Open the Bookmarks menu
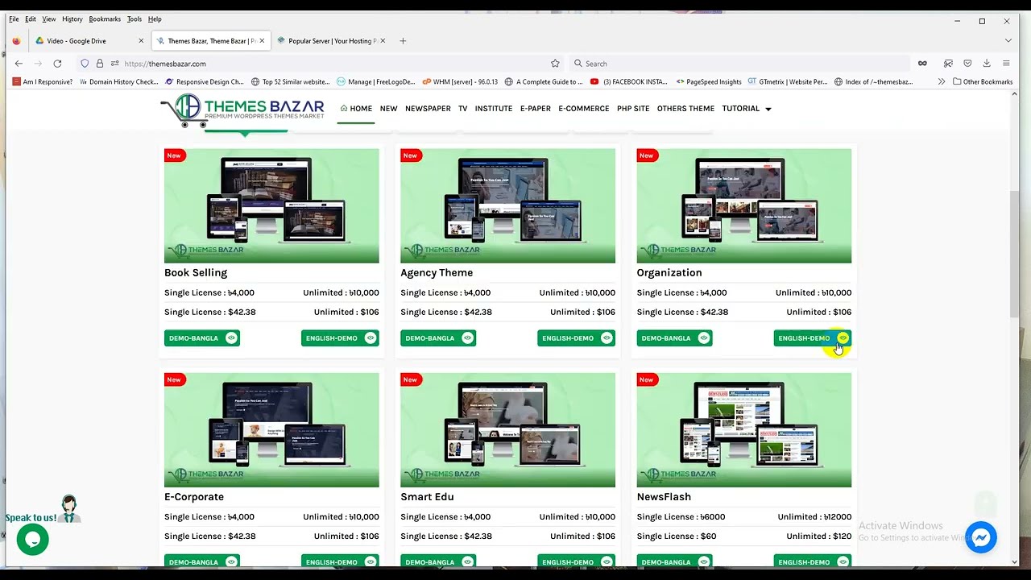The width and height of the screenshot is (1031, 580). pos(105,19)
